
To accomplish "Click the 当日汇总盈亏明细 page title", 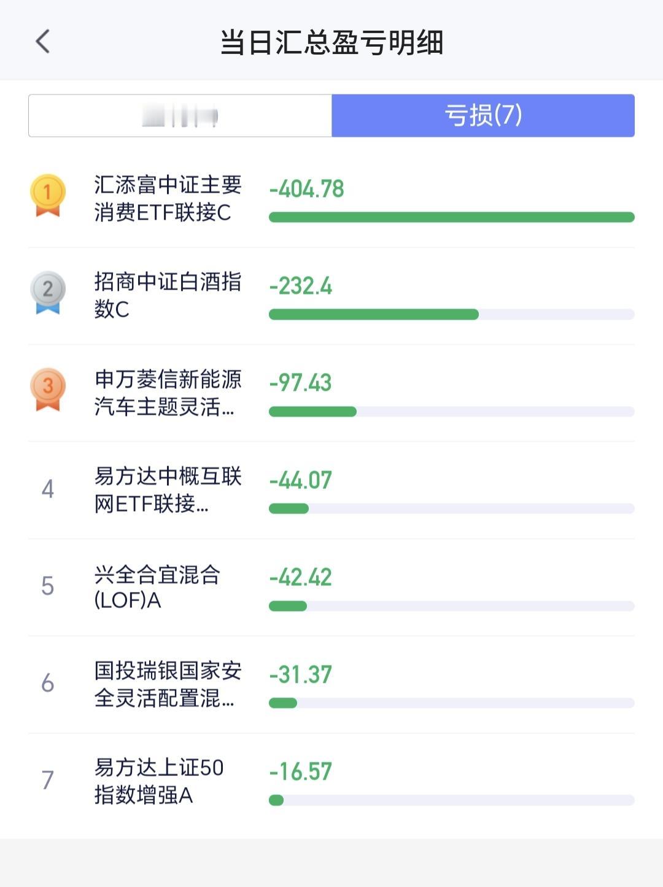I will 331,42.
